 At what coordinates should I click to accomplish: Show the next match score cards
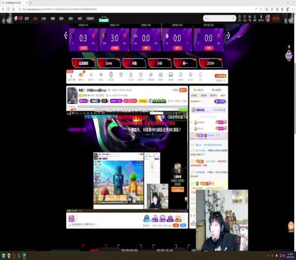point(229,35)
